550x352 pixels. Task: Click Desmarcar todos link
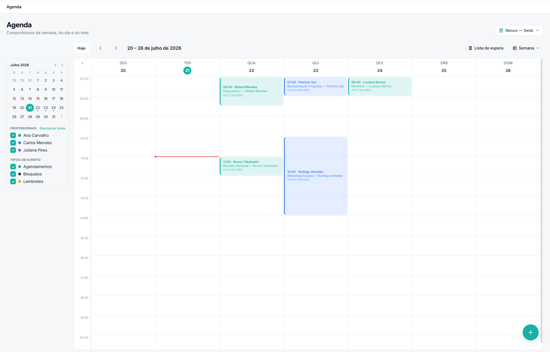(53, 128)
